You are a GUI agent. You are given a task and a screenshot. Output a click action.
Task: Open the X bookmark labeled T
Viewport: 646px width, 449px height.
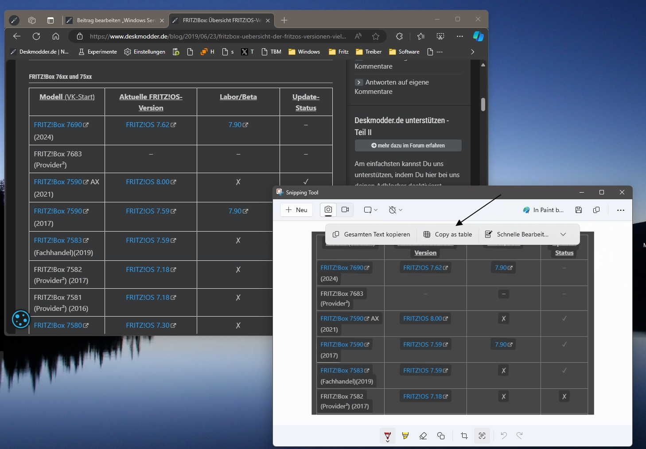pos(247,52)
